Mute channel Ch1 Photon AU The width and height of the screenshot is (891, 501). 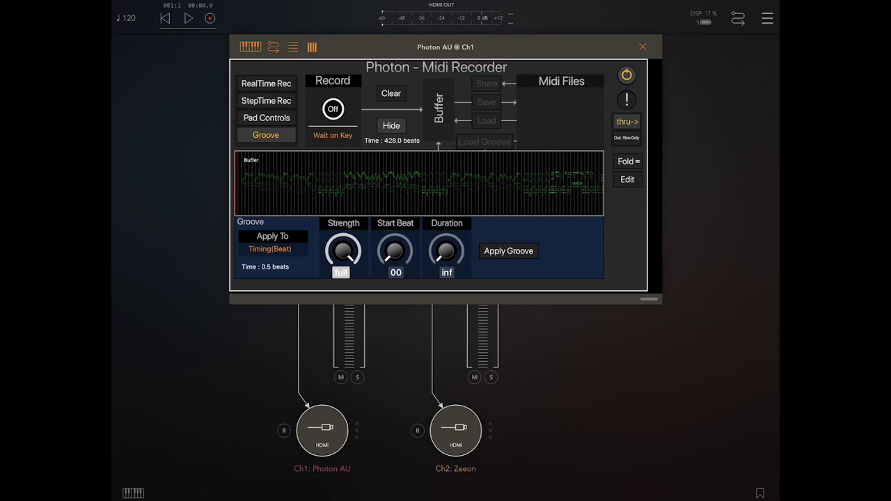point(340,377)
